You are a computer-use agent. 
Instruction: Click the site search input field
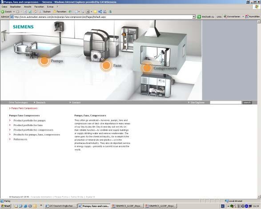pyautogui.click(x=225, y=102)
